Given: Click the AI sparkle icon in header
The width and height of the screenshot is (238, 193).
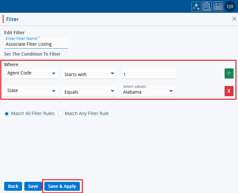Looking at the screenshot, I should click(x=196, y=6).
